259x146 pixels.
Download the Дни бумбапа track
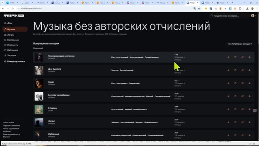pyautogui.click(x=250, y=70)
